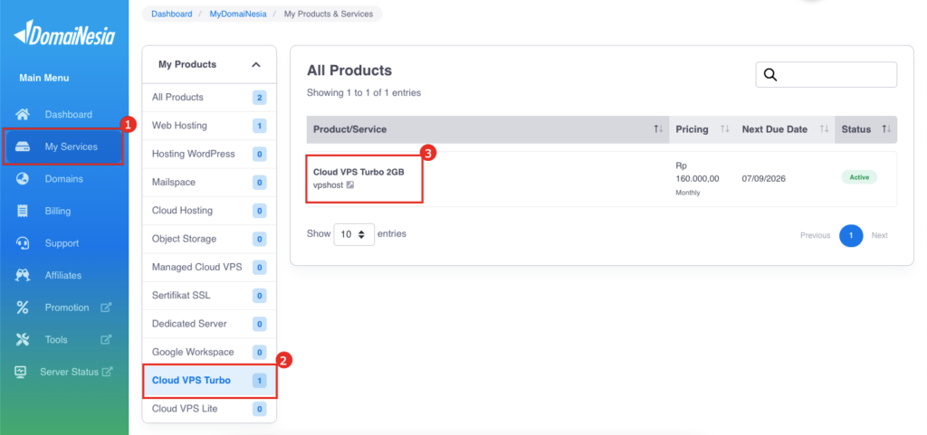
Task: Sort by Product/Service column arrows
Action: 659,129
